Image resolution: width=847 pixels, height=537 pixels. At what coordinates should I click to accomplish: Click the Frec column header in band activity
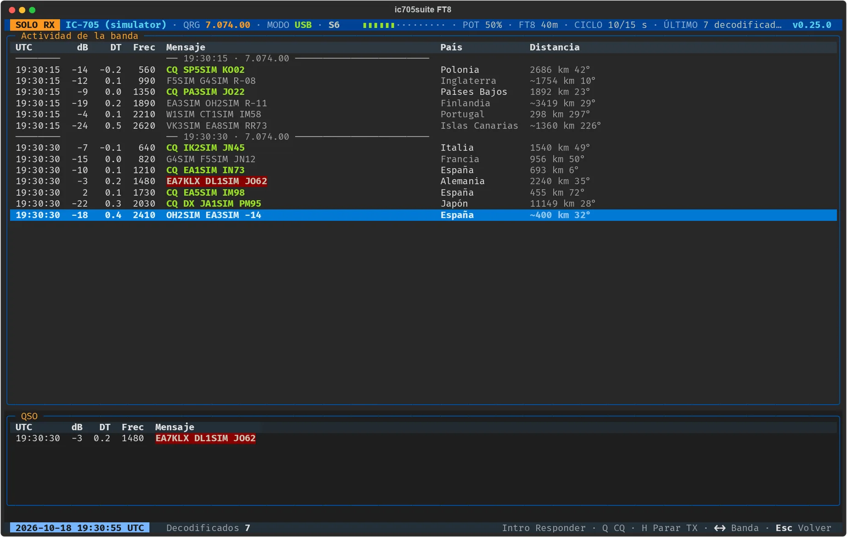pos(144,47)
